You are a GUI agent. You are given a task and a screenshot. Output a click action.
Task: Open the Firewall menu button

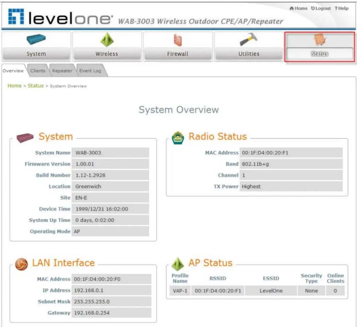(x=178, y=54)
